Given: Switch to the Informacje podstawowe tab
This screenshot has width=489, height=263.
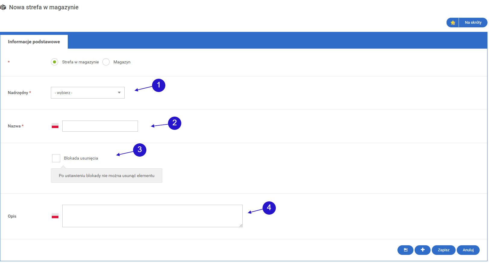Looking at the screenshot, I should point(34,42).
